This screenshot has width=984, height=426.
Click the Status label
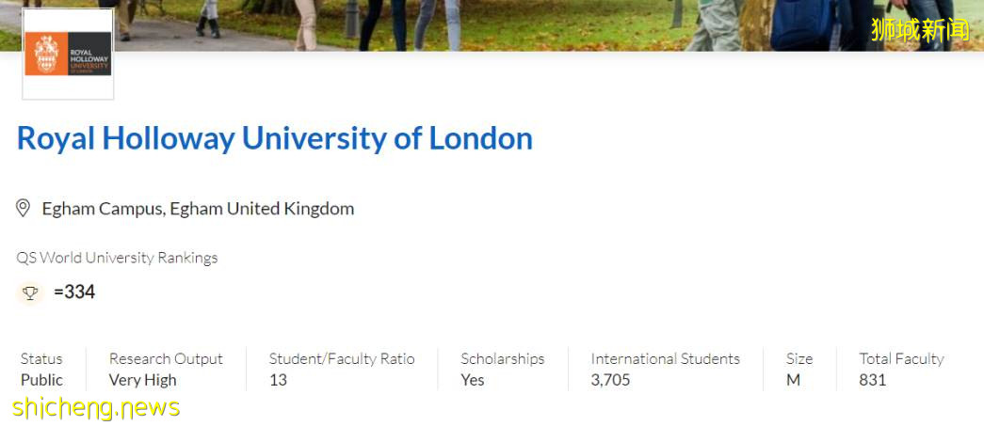[x=41, y=358]
